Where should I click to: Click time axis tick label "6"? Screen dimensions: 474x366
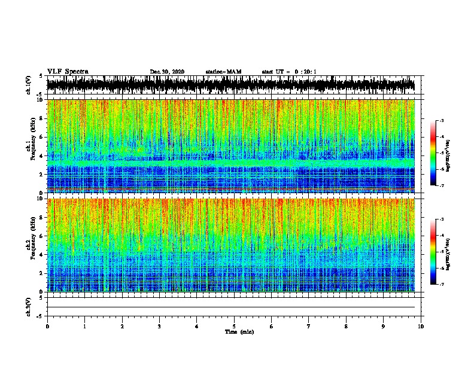[272, 327]
